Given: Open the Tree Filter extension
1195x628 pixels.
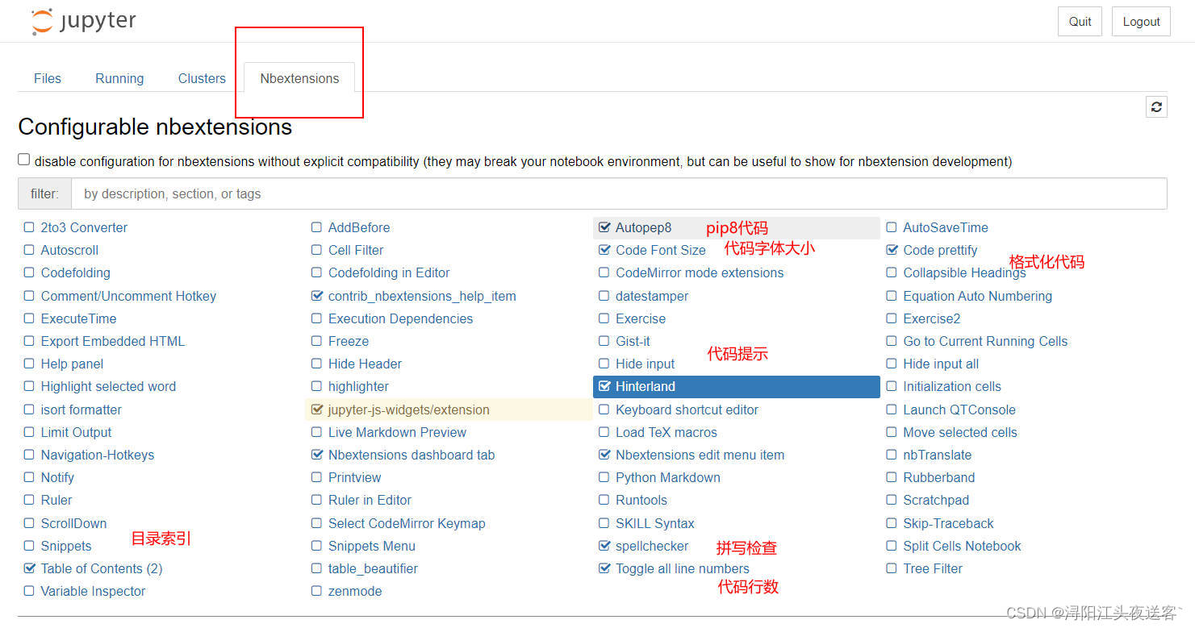Looking at the screenshot, I should 933,568.
